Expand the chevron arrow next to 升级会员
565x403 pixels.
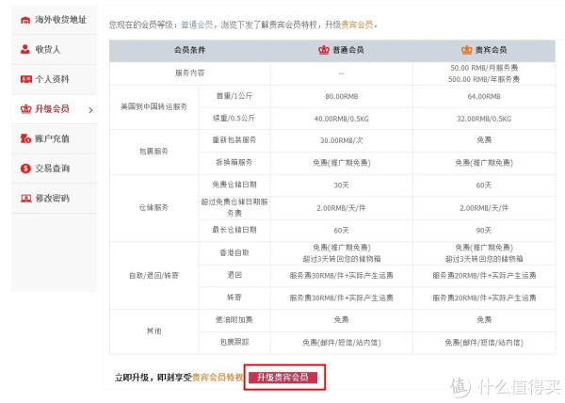[90, 110]
